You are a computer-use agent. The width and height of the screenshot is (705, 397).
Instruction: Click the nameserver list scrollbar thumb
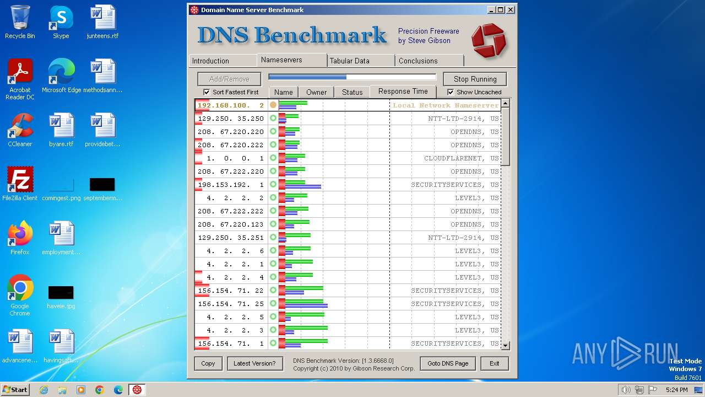coord(506,136)
